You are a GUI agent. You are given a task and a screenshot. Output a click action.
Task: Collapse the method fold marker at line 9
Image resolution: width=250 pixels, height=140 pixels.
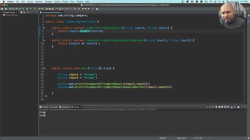[x=45, y=40]
